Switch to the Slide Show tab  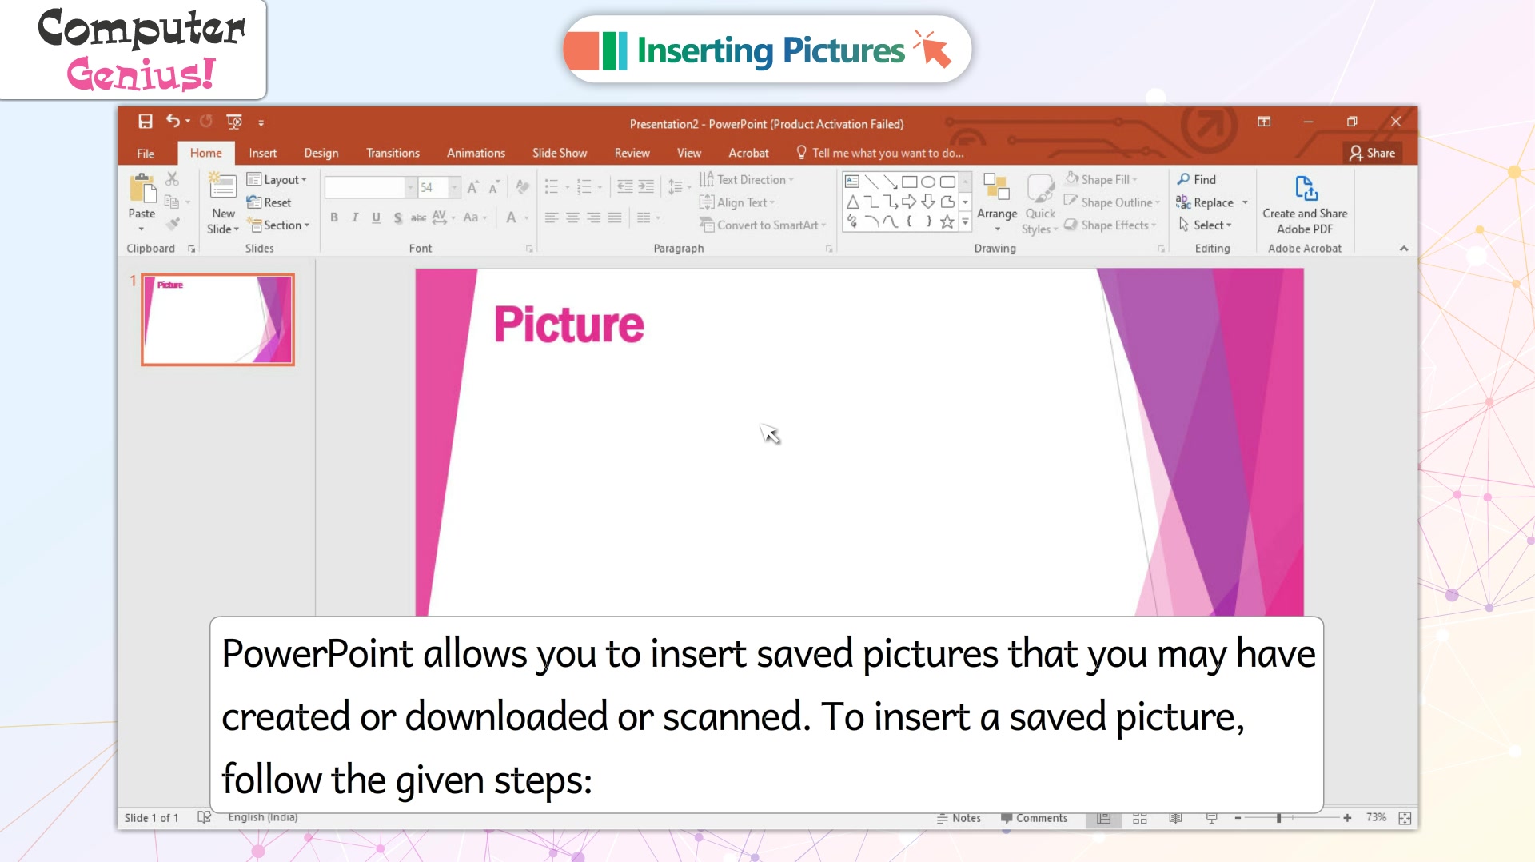(560, 153)
